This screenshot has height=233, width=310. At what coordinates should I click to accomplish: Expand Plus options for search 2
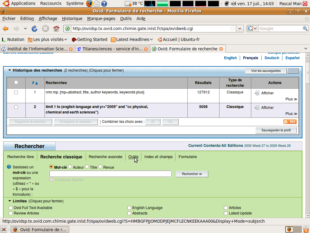tap(291, 114)
